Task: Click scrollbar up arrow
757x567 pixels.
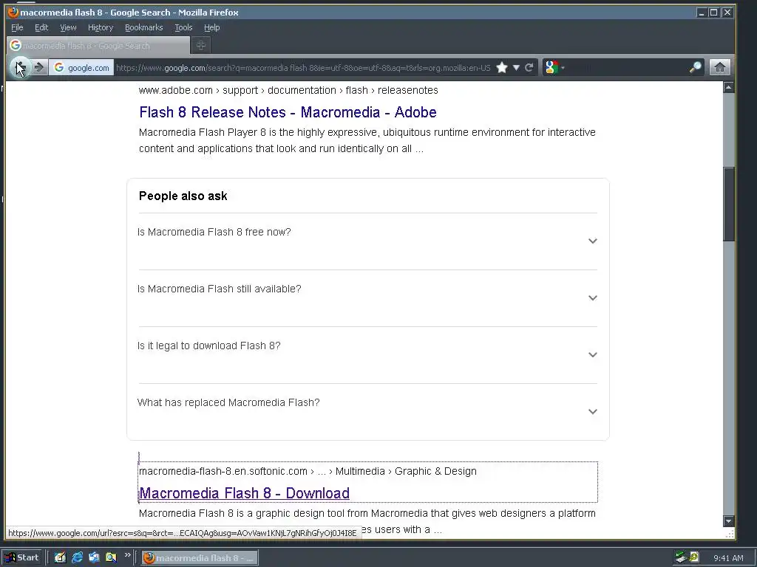Action: [728, 87]
